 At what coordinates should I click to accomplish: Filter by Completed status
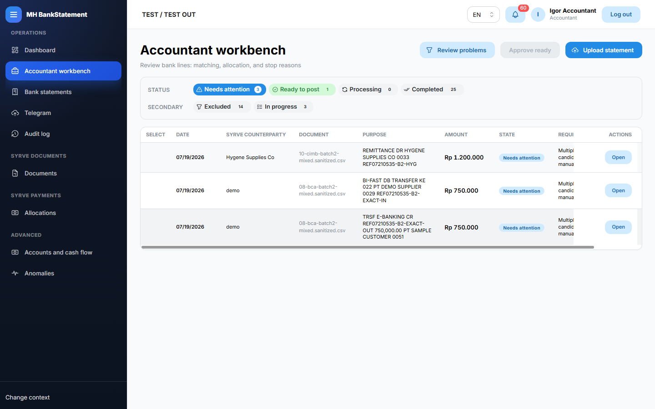pyautogui.click(x=432, y=90)
